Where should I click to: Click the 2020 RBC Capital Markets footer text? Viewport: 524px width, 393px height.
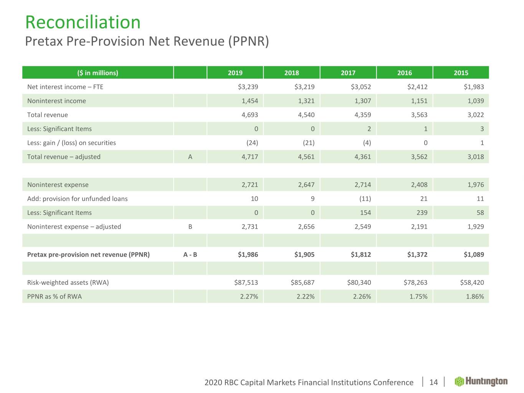309,382
